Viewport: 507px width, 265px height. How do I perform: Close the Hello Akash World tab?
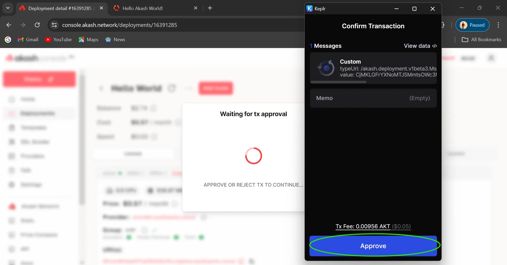196,8
